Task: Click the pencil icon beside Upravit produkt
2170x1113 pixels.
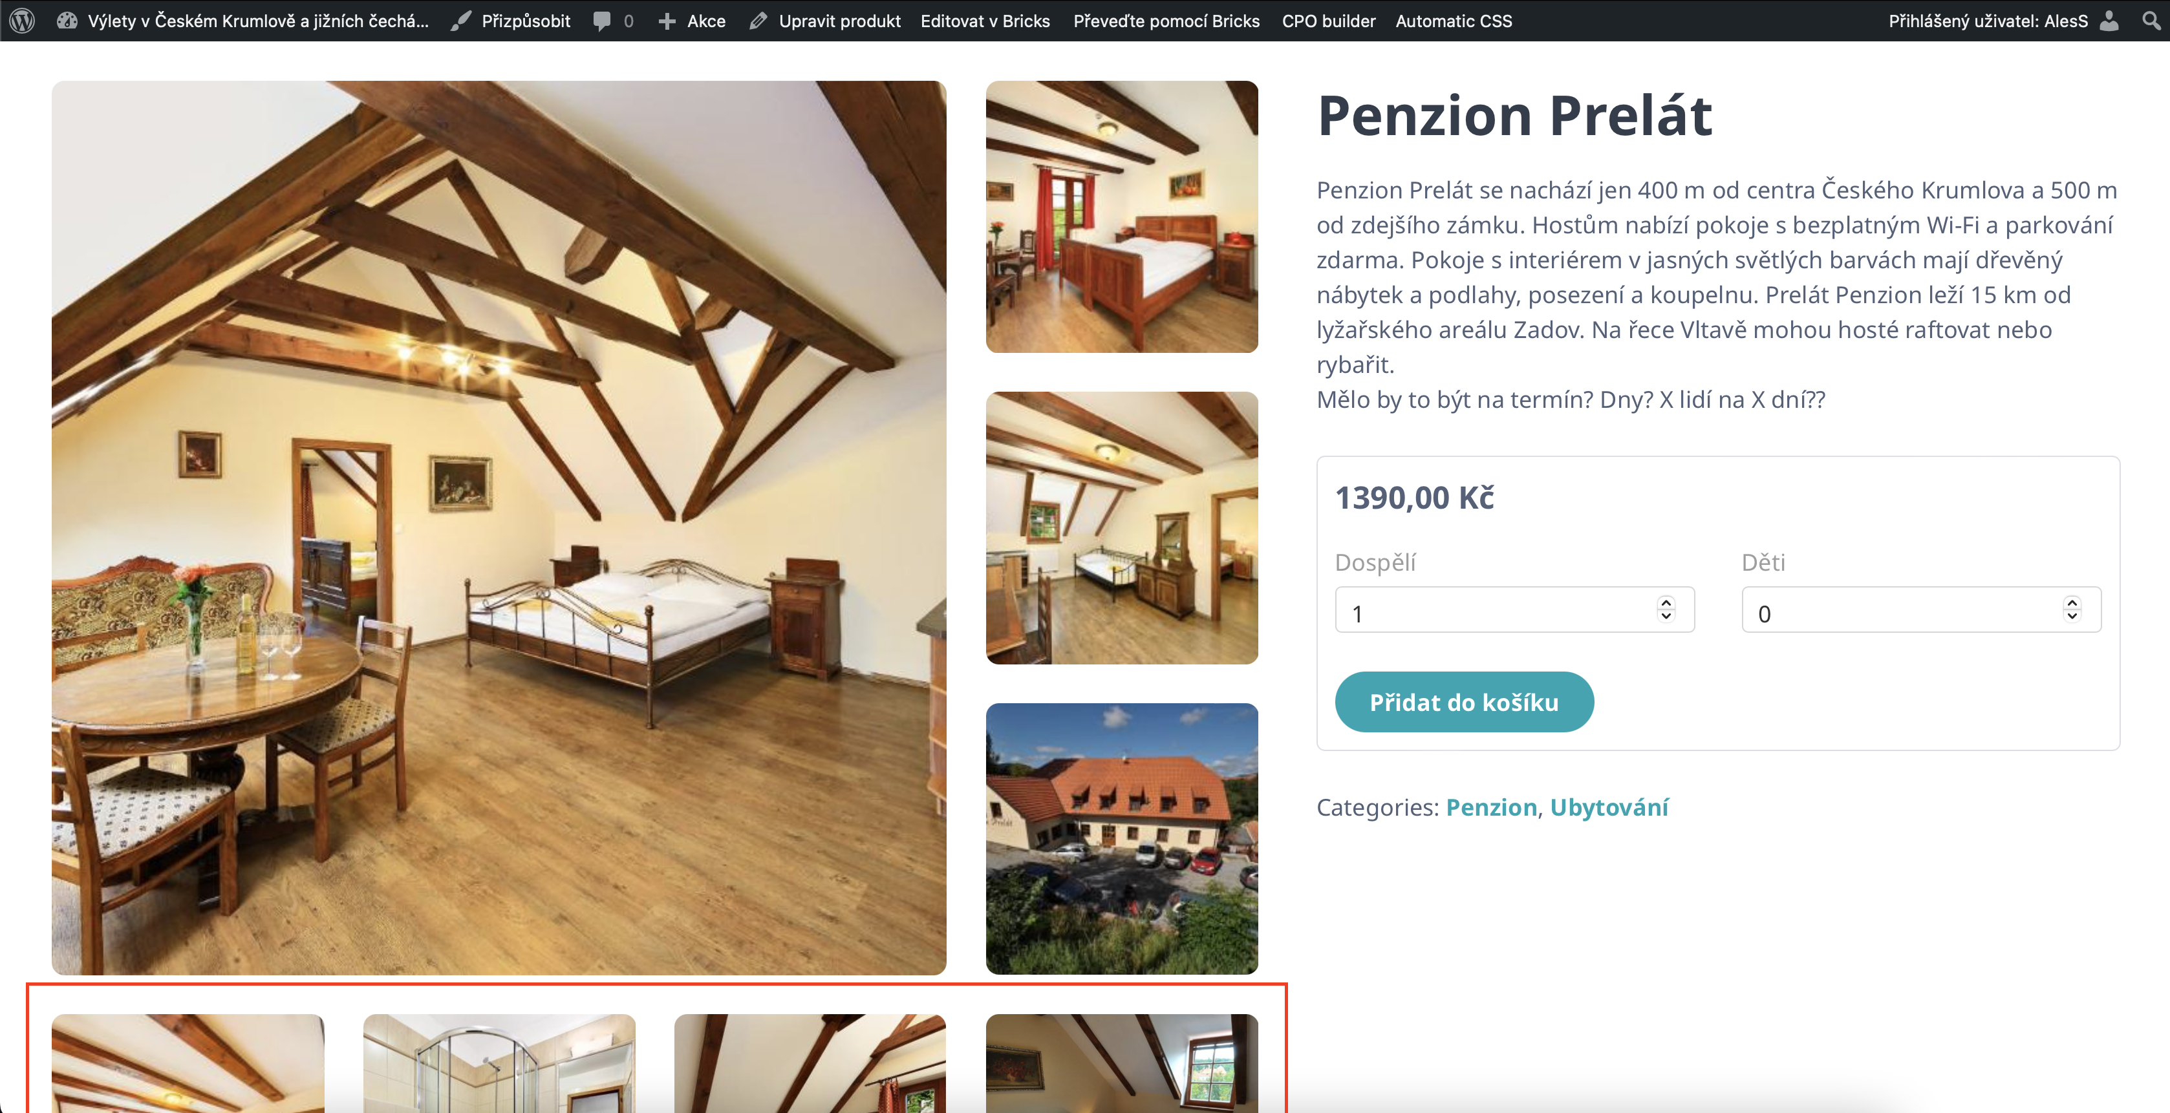Action: pyautogui.click(x=757, y=21)
